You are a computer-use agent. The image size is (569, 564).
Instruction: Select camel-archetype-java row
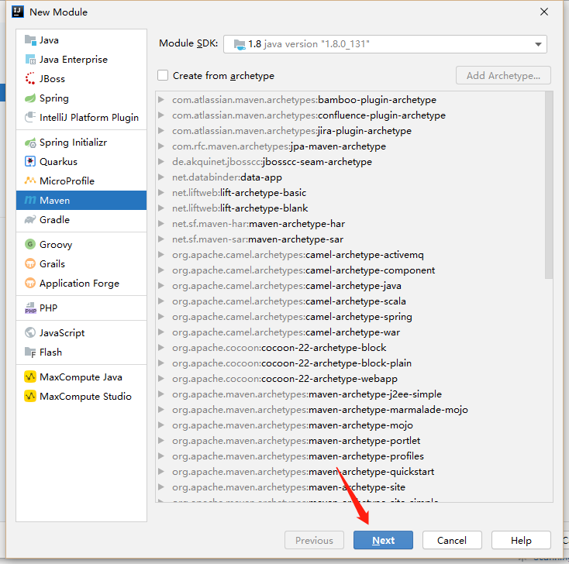350,285
